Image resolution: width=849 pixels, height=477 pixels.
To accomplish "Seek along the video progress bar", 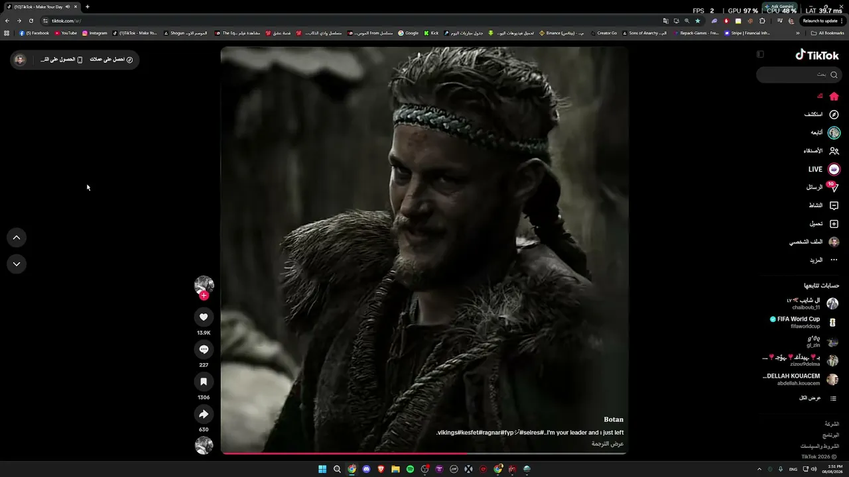I will [x=424, y=453].
